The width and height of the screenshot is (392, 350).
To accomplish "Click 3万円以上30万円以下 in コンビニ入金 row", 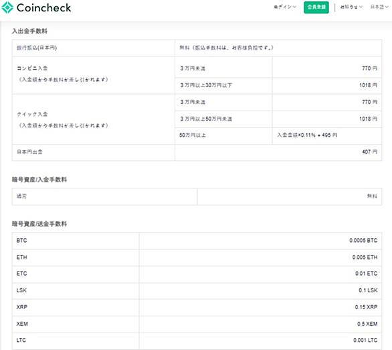I will [206, 85].
